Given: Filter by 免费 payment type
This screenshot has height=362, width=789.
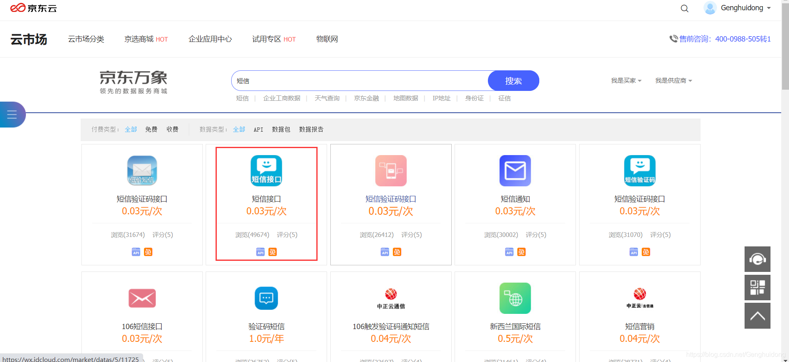Looking at the screenshot, I should (151, 130).
